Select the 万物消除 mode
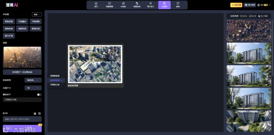The height and width of the screenshot is (135, 274). coord(36,22)
